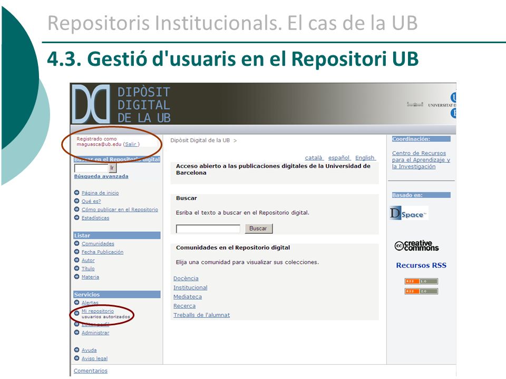
Task: Click the Dipòsit Digital de la UB logo
Action: click(x=121, y=104)
